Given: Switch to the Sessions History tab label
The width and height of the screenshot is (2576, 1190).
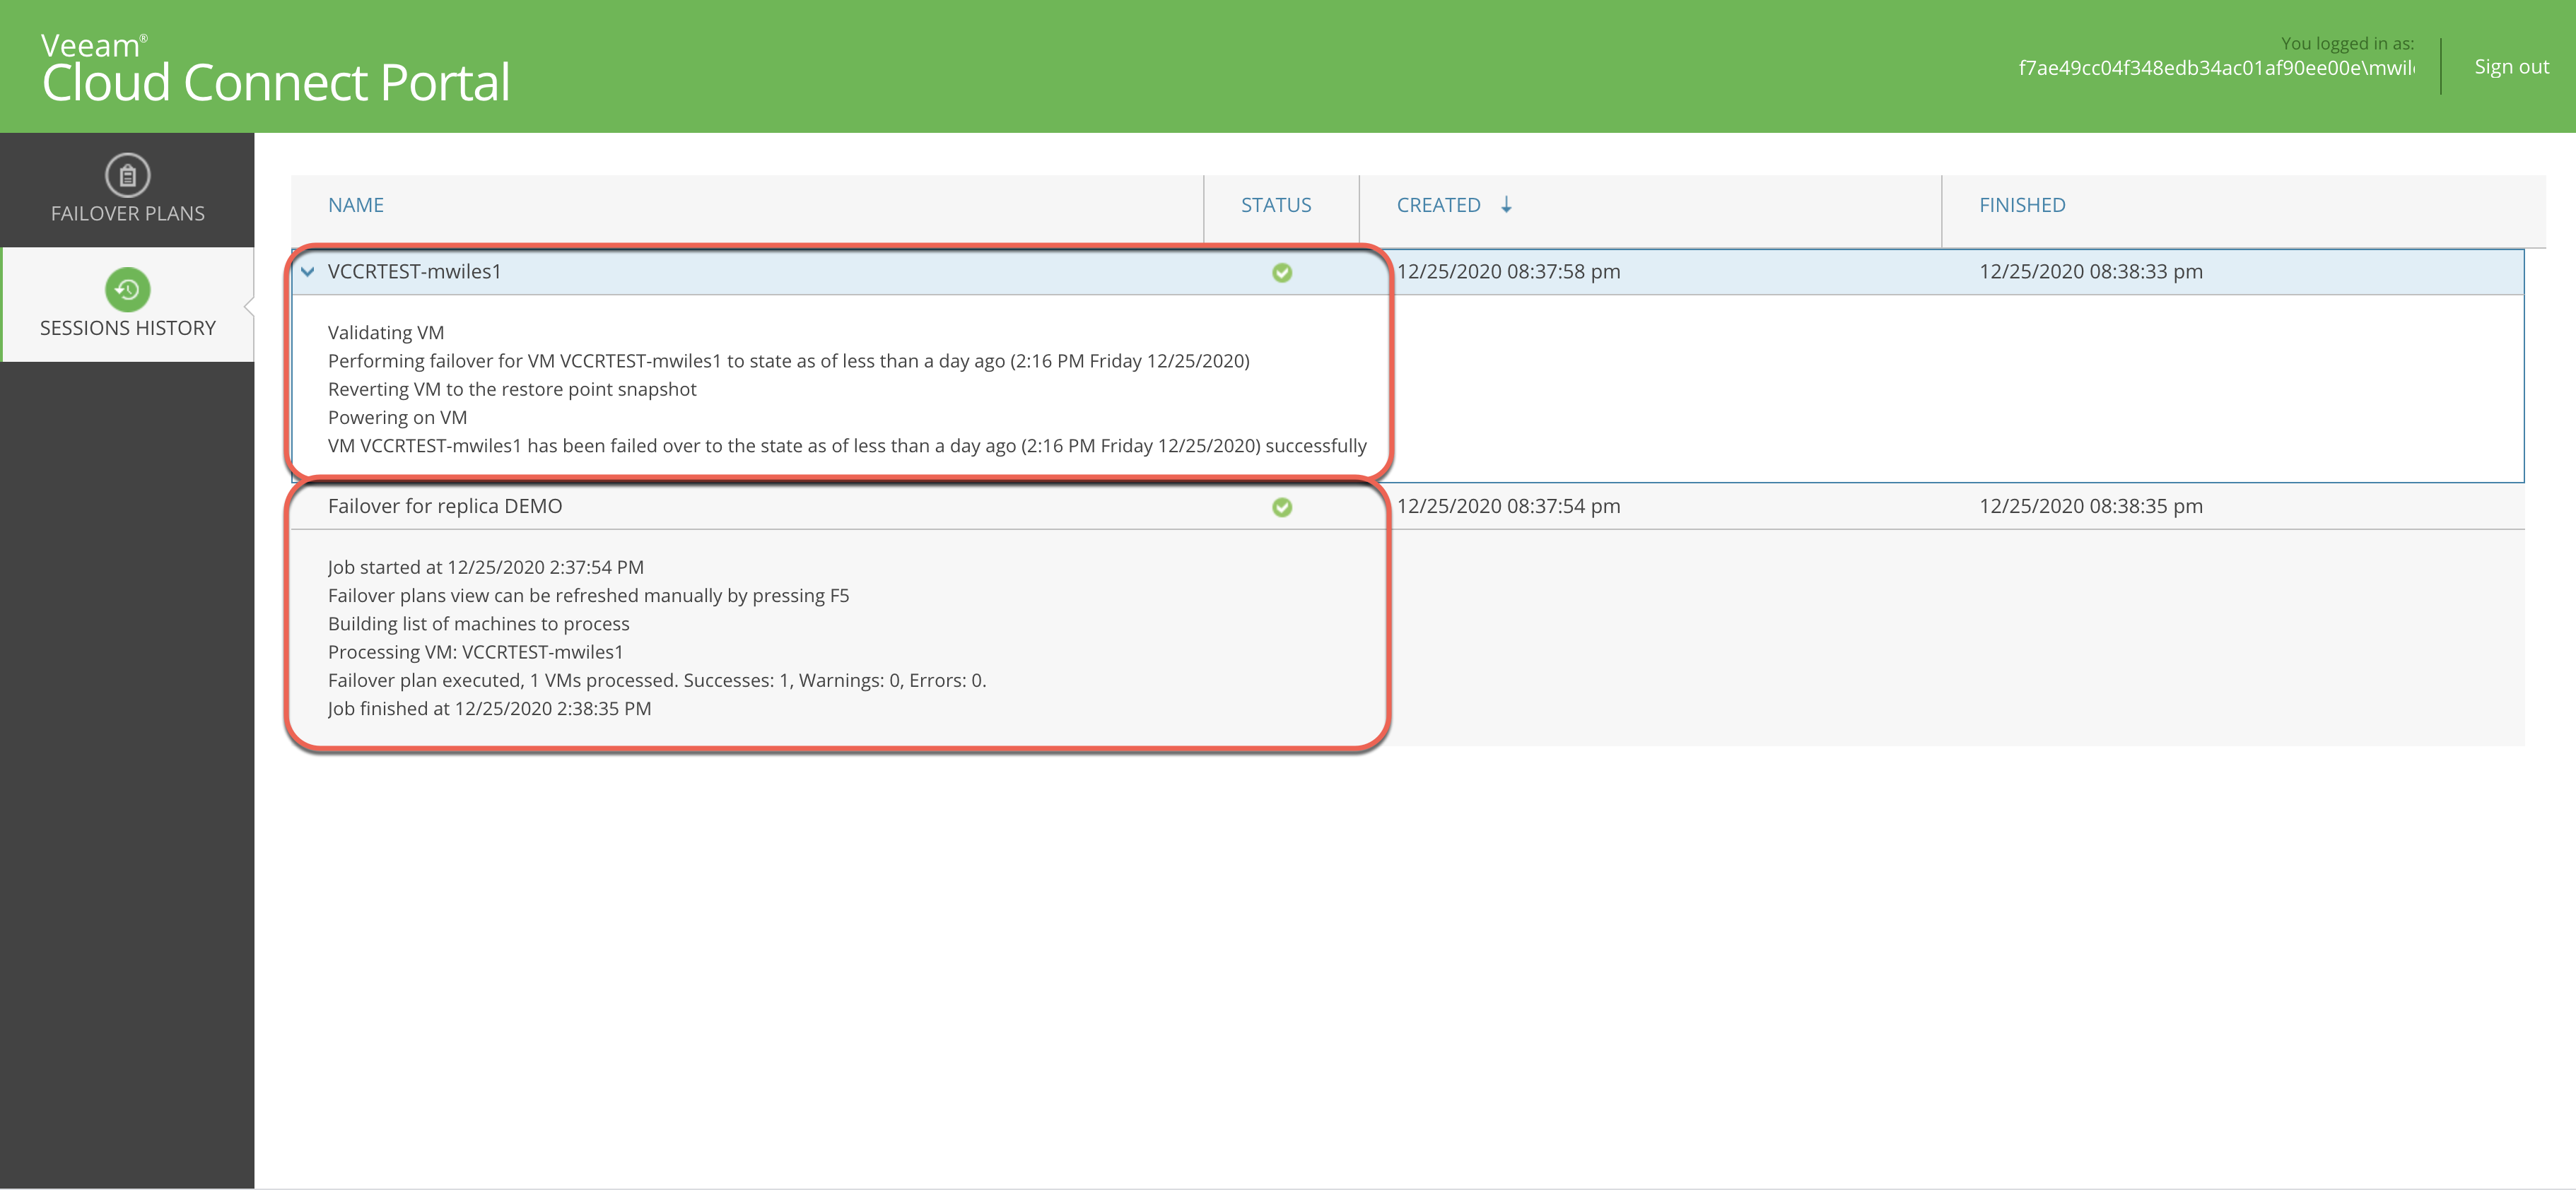Looking at the screenshot, I should (x=127, y=328).
